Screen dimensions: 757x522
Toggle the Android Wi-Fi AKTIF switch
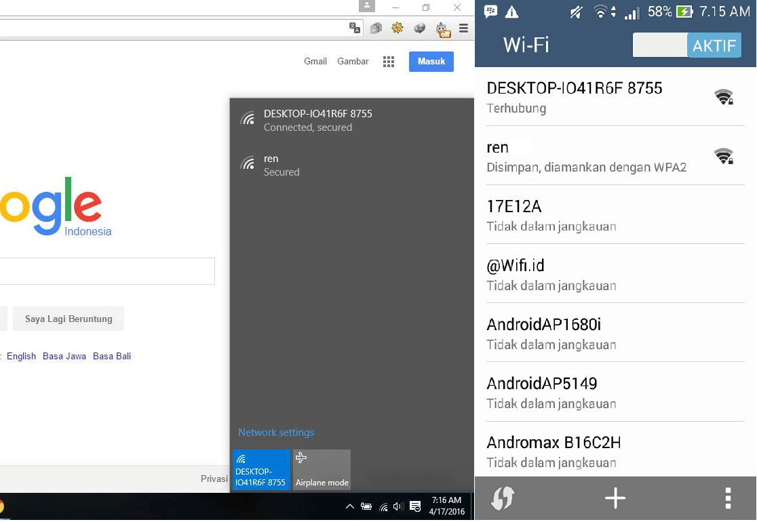click(687, 45)
